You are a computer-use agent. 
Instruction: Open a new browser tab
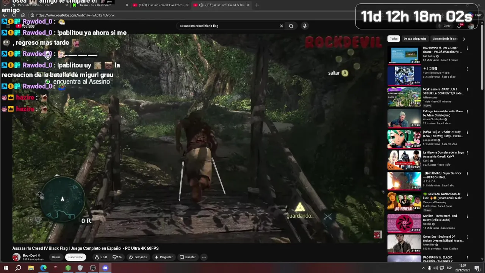click(257, 5)
